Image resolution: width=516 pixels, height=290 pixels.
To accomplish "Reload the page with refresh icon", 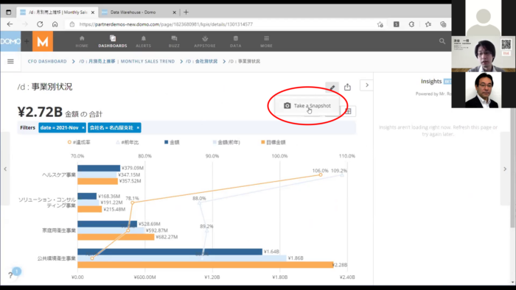I will pyautogui.click(x=40, y=24).
